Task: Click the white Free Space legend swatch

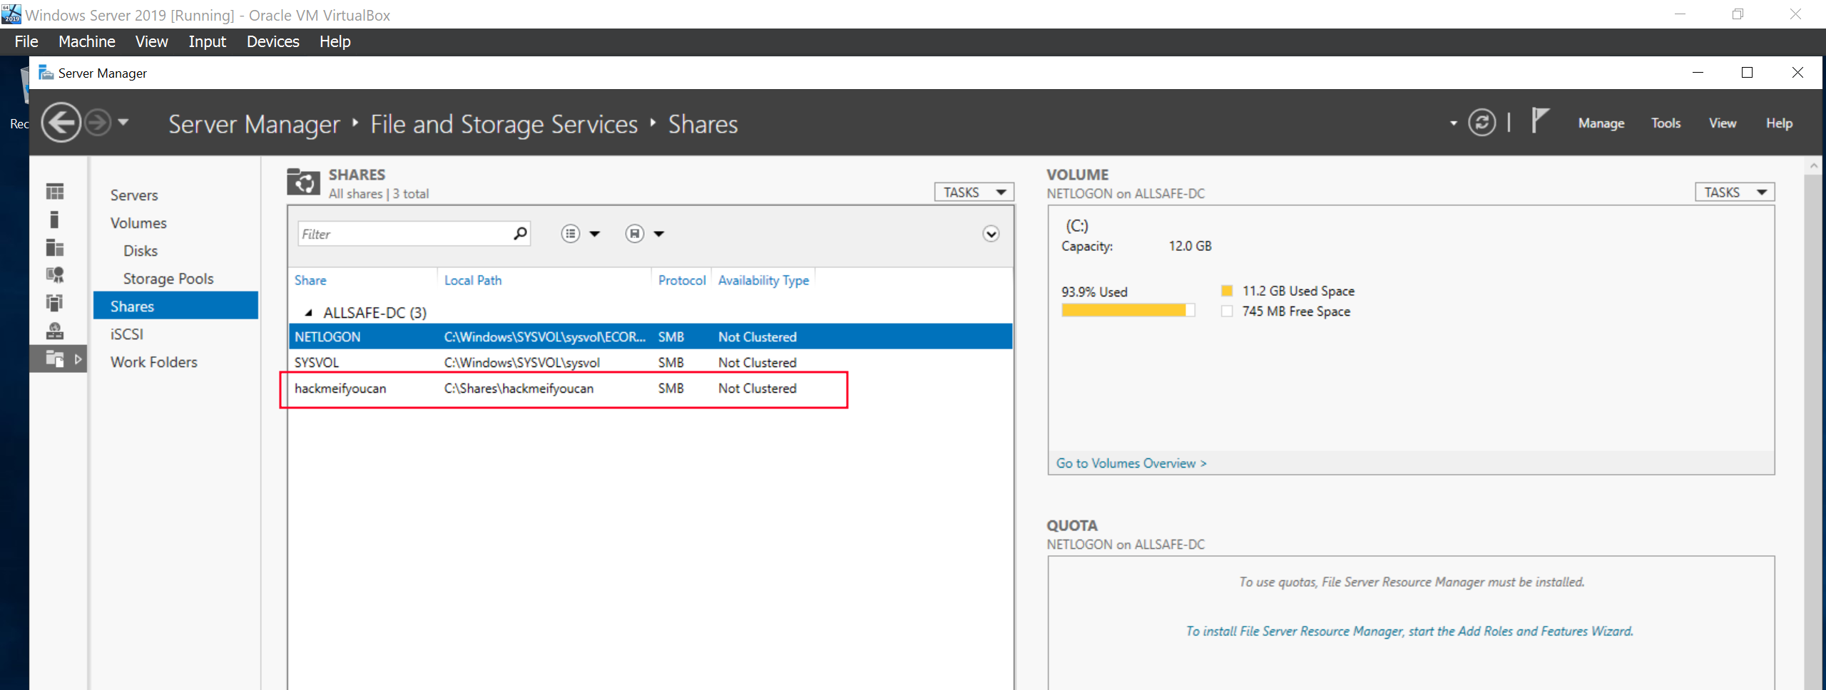Action: click(x=1227, y=311)
